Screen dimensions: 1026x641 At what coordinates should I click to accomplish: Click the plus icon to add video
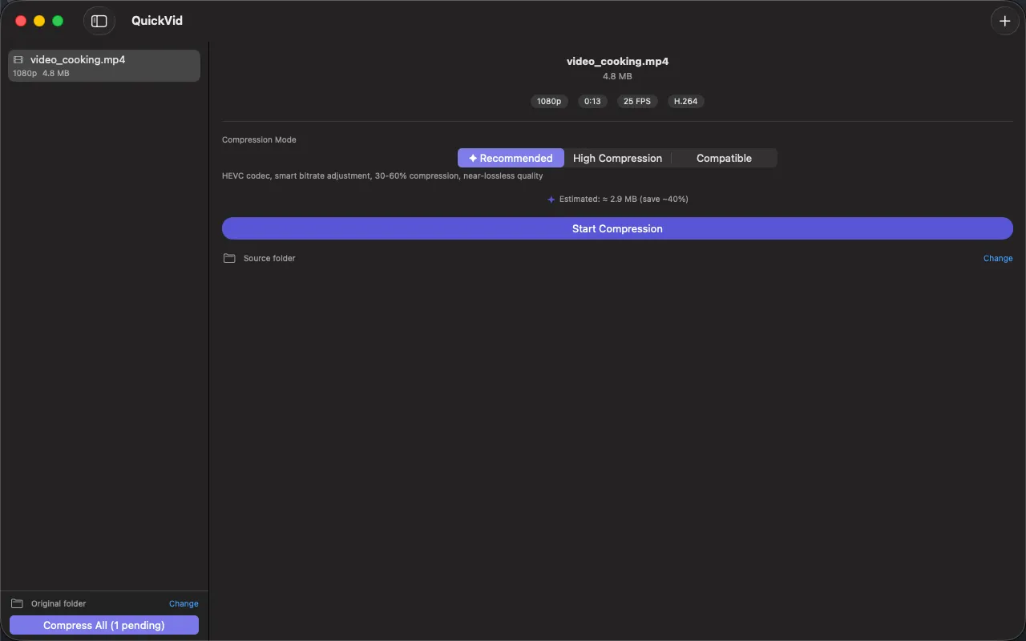pos(1005,21)
